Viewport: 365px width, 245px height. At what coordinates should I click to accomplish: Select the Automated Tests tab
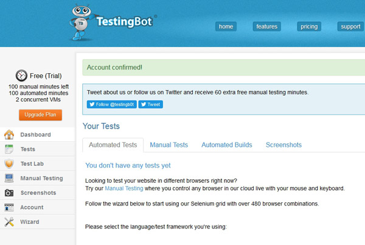[113, 145]
